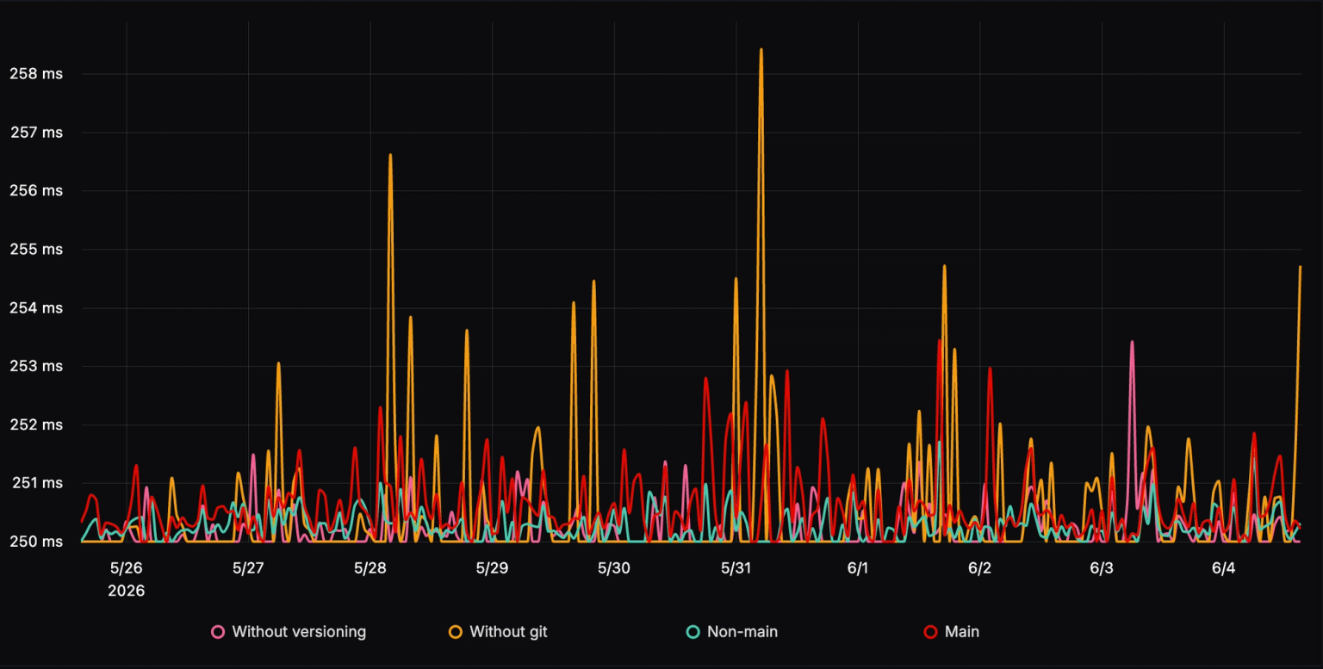Click the 5/30 date label
The height and width of the screenshot is (669, 1323).
click(x=614, y=568)
